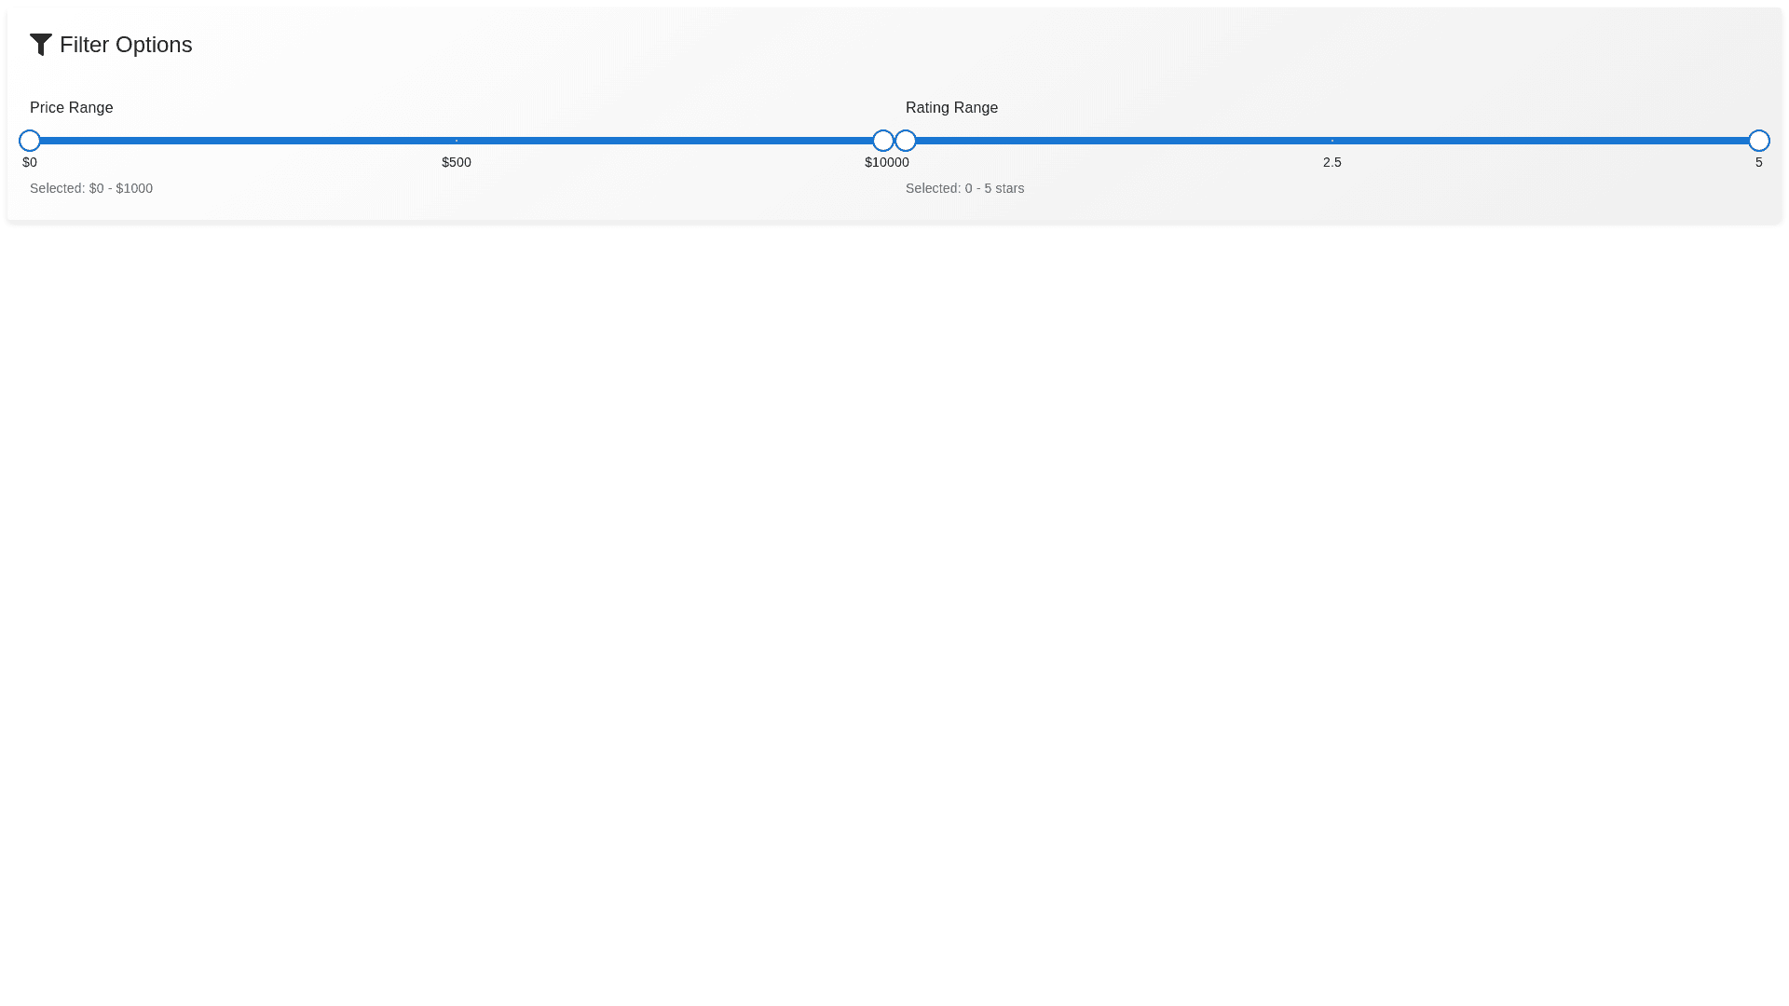Select the Price Range maximum handle
The width and height of the screenshot is (1789, 1006).
pyautogui.click(x=882, y=141)
